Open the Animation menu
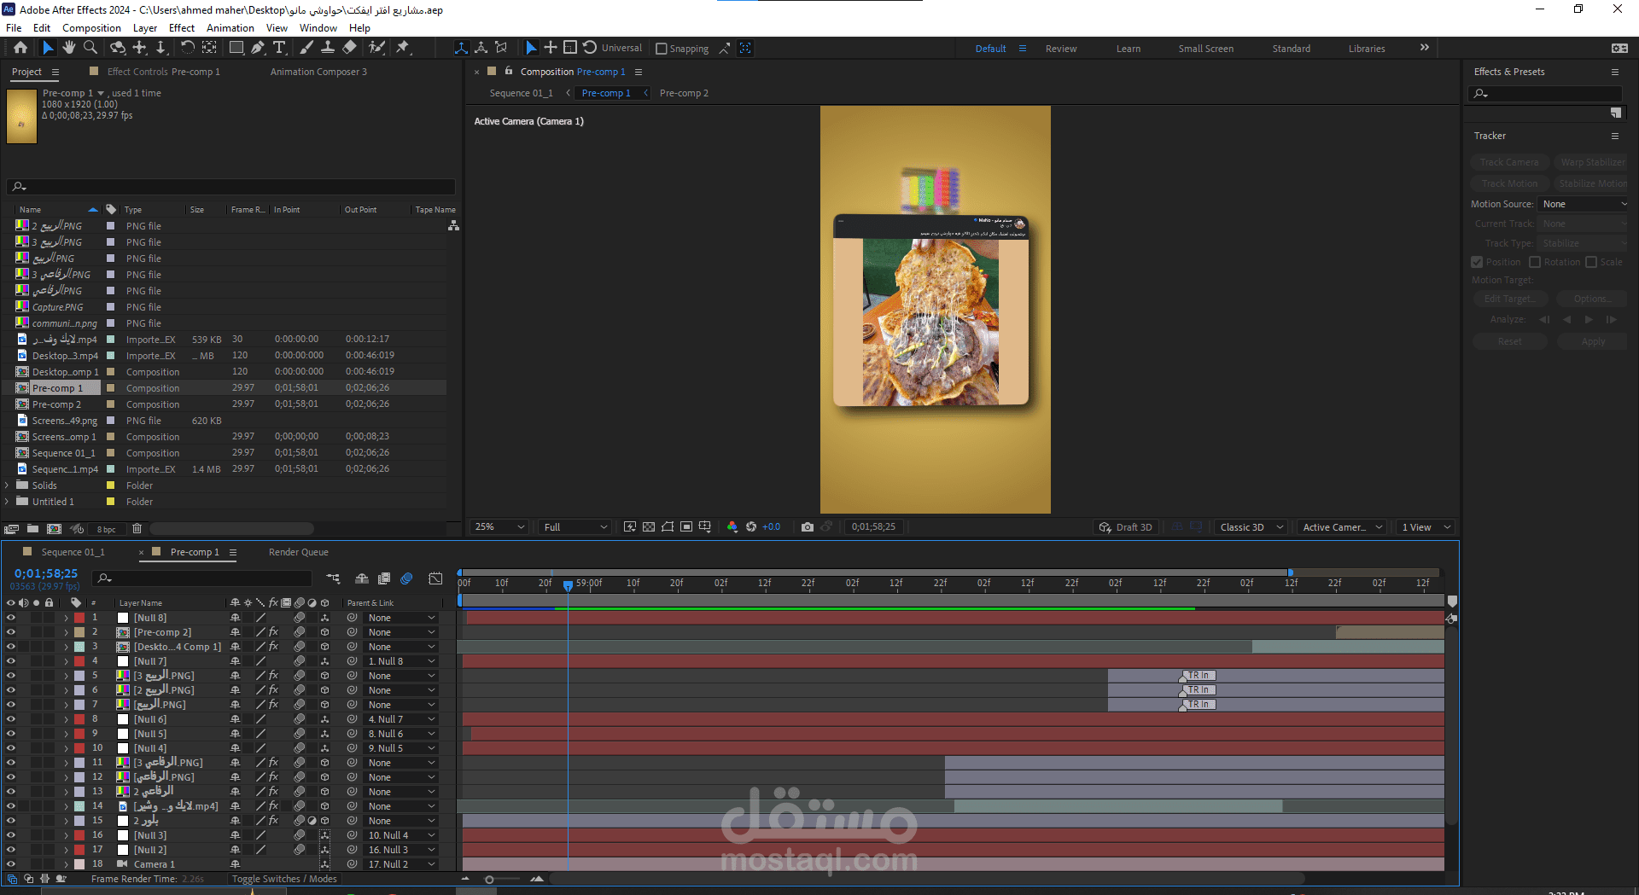Viewport: 1639px width, 895px height. (x=230, y=28)
